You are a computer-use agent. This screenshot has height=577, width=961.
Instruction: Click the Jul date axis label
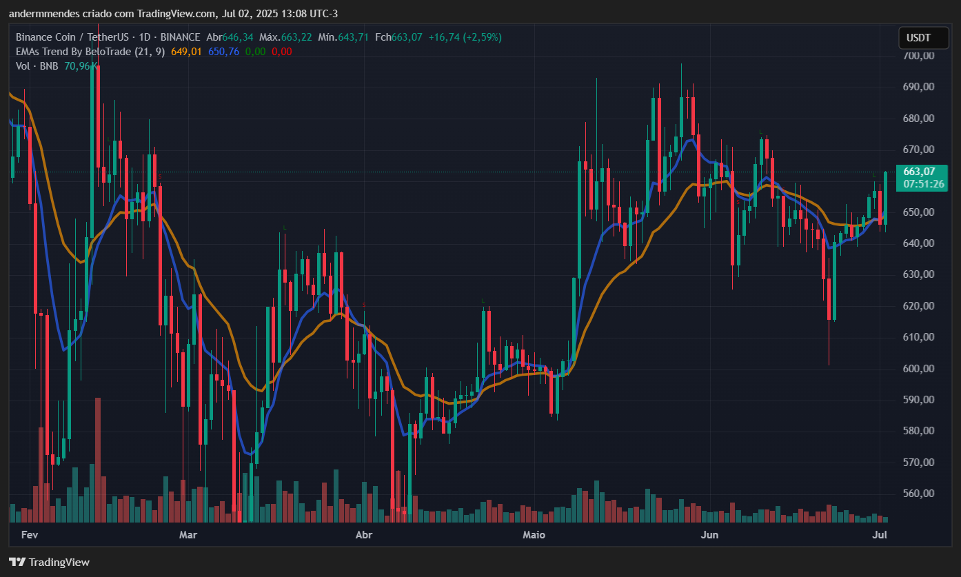(880, 535)
